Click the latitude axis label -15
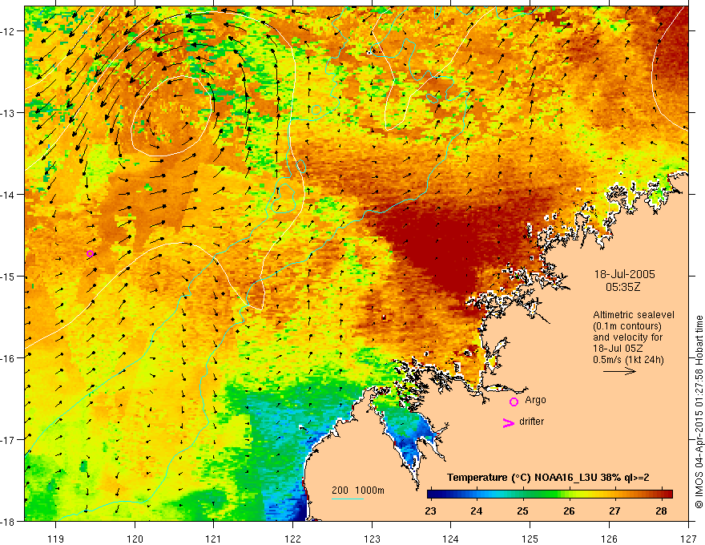Image resolution: width=705 pixels, height=545 pixels. tap(9, 276)
